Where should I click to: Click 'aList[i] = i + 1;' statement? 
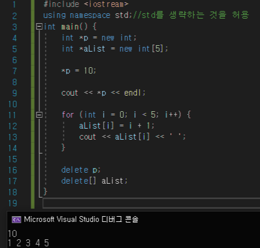(x=117, y=126)
